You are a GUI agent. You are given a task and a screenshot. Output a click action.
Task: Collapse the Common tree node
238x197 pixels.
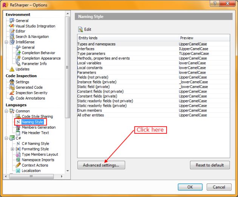[6, 111]
